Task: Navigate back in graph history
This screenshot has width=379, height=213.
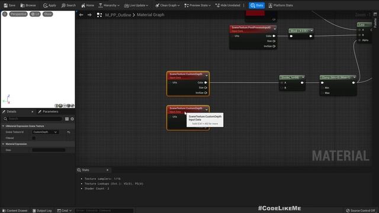Action: 81,15
